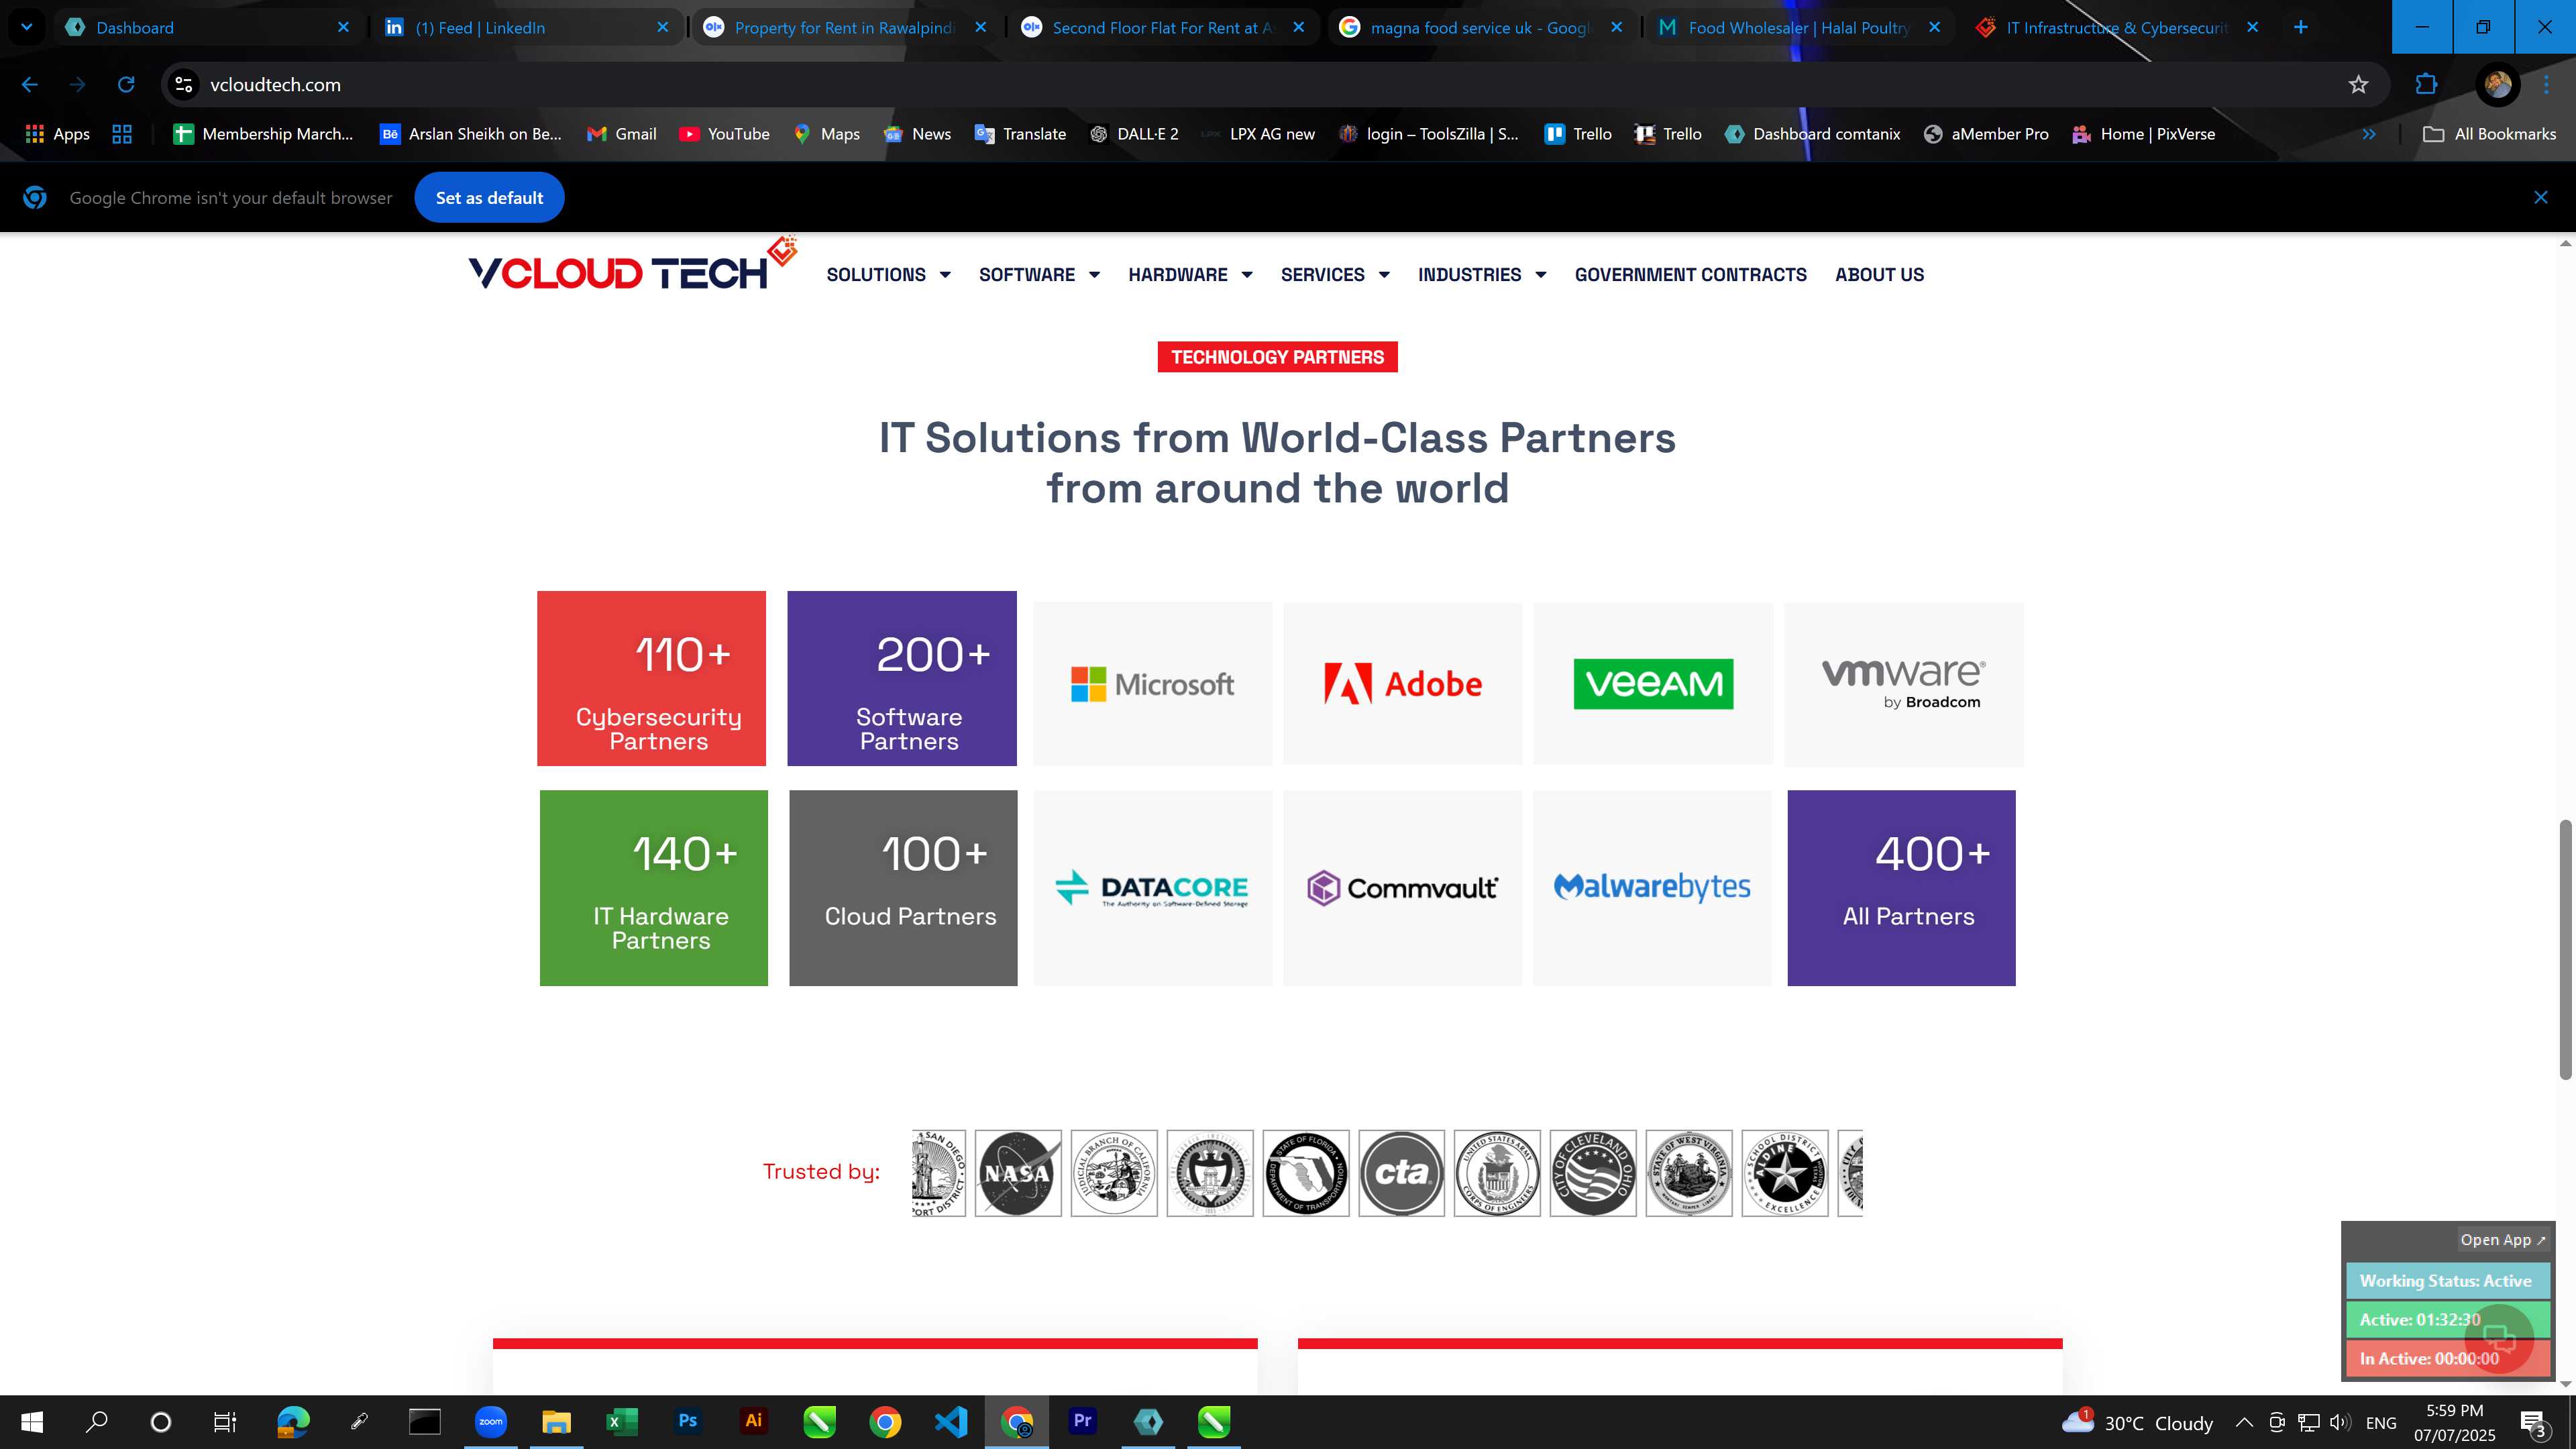Open Visual Studio Code from taskbar
The height and width of the screenshot is (1449, 2576).
tap(951, 1422)
